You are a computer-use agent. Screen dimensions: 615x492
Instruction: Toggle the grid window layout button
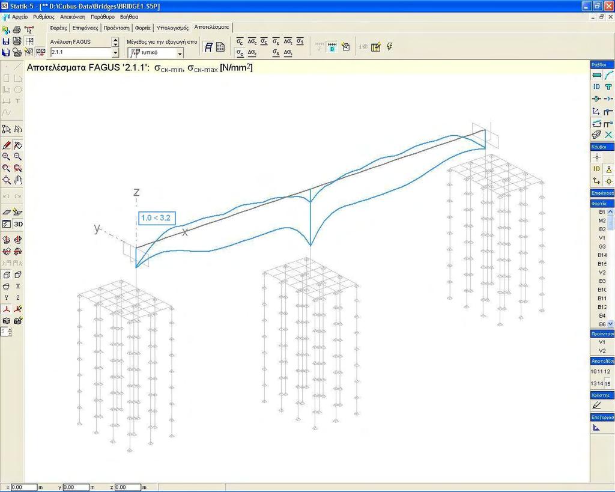pos(29,41)
